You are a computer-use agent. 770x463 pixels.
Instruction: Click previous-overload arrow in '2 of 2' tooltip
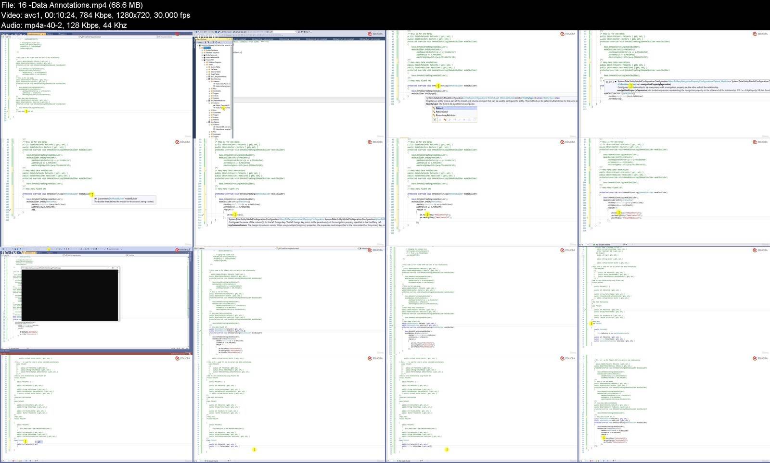click(x=607, y=82)
